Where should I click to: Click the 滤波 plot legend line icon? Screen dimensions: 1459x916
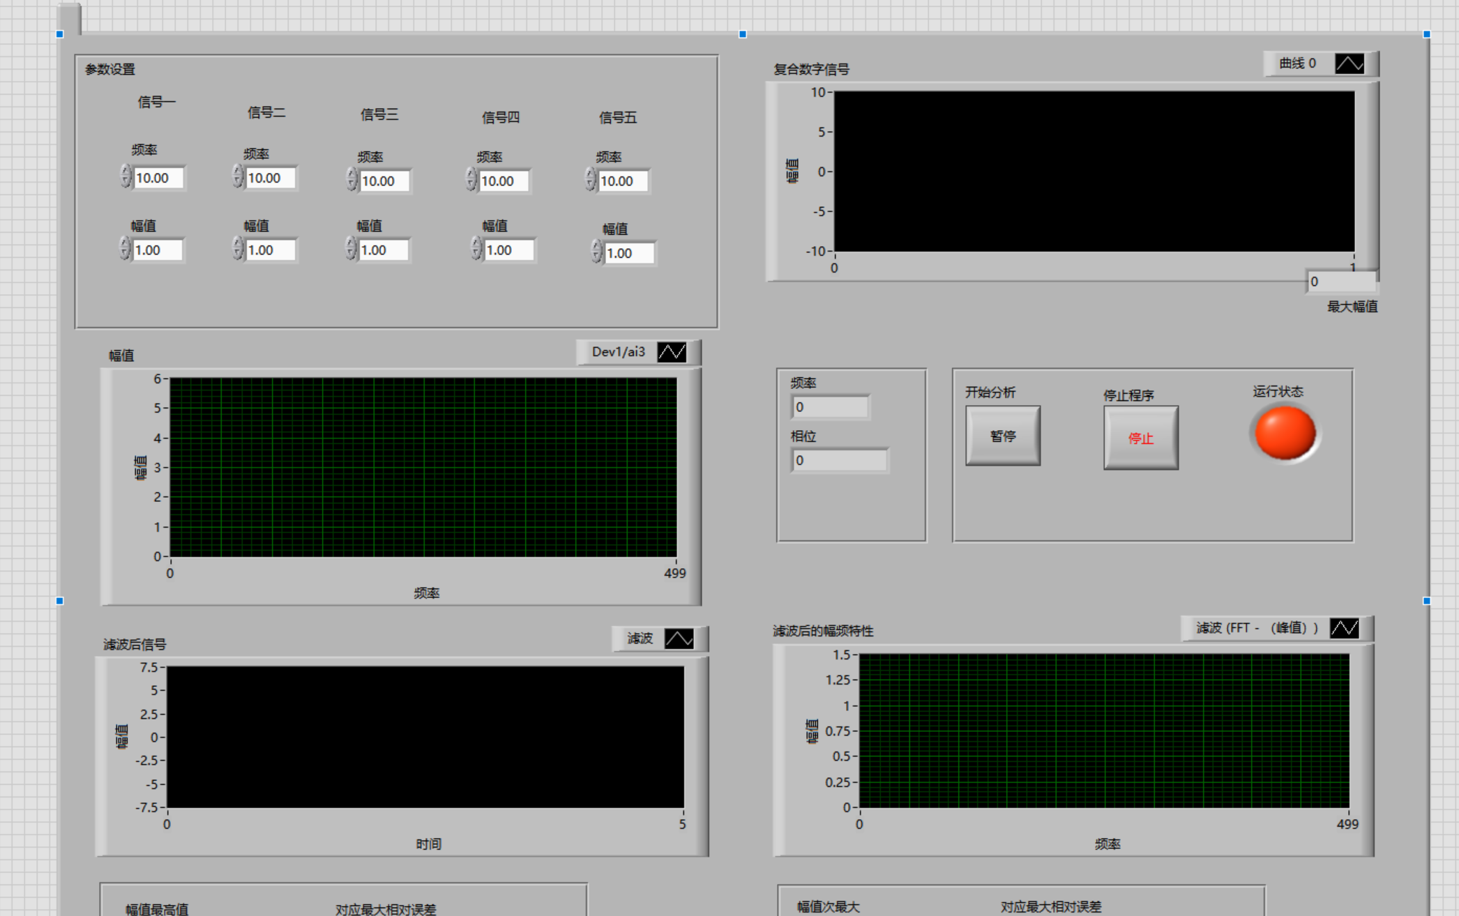click(x=679, y=639)
